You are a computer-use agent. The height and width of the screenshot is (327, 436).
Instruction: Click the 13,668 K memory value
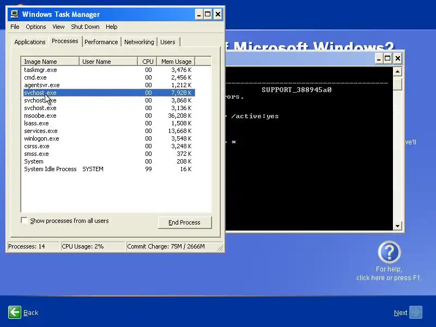pos(180,131)
